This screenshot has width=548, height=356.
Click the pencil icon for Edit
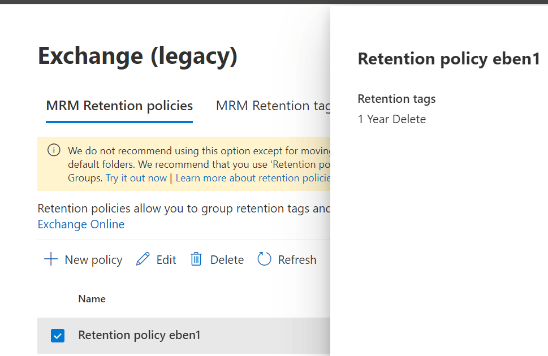[x=143, y=259]
